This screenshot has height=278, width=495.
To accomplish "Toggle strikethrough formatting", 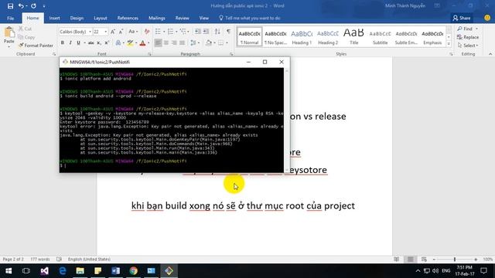I will click(x=91, y=43).
